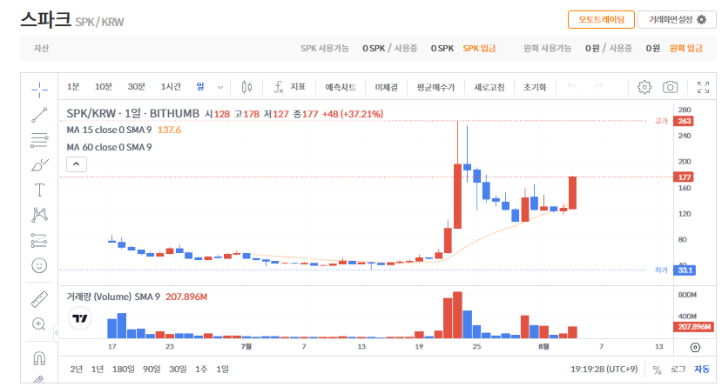Open chart settings gear icon
Viewport: 722px width, 387px height.
click(x=644, y=87)
